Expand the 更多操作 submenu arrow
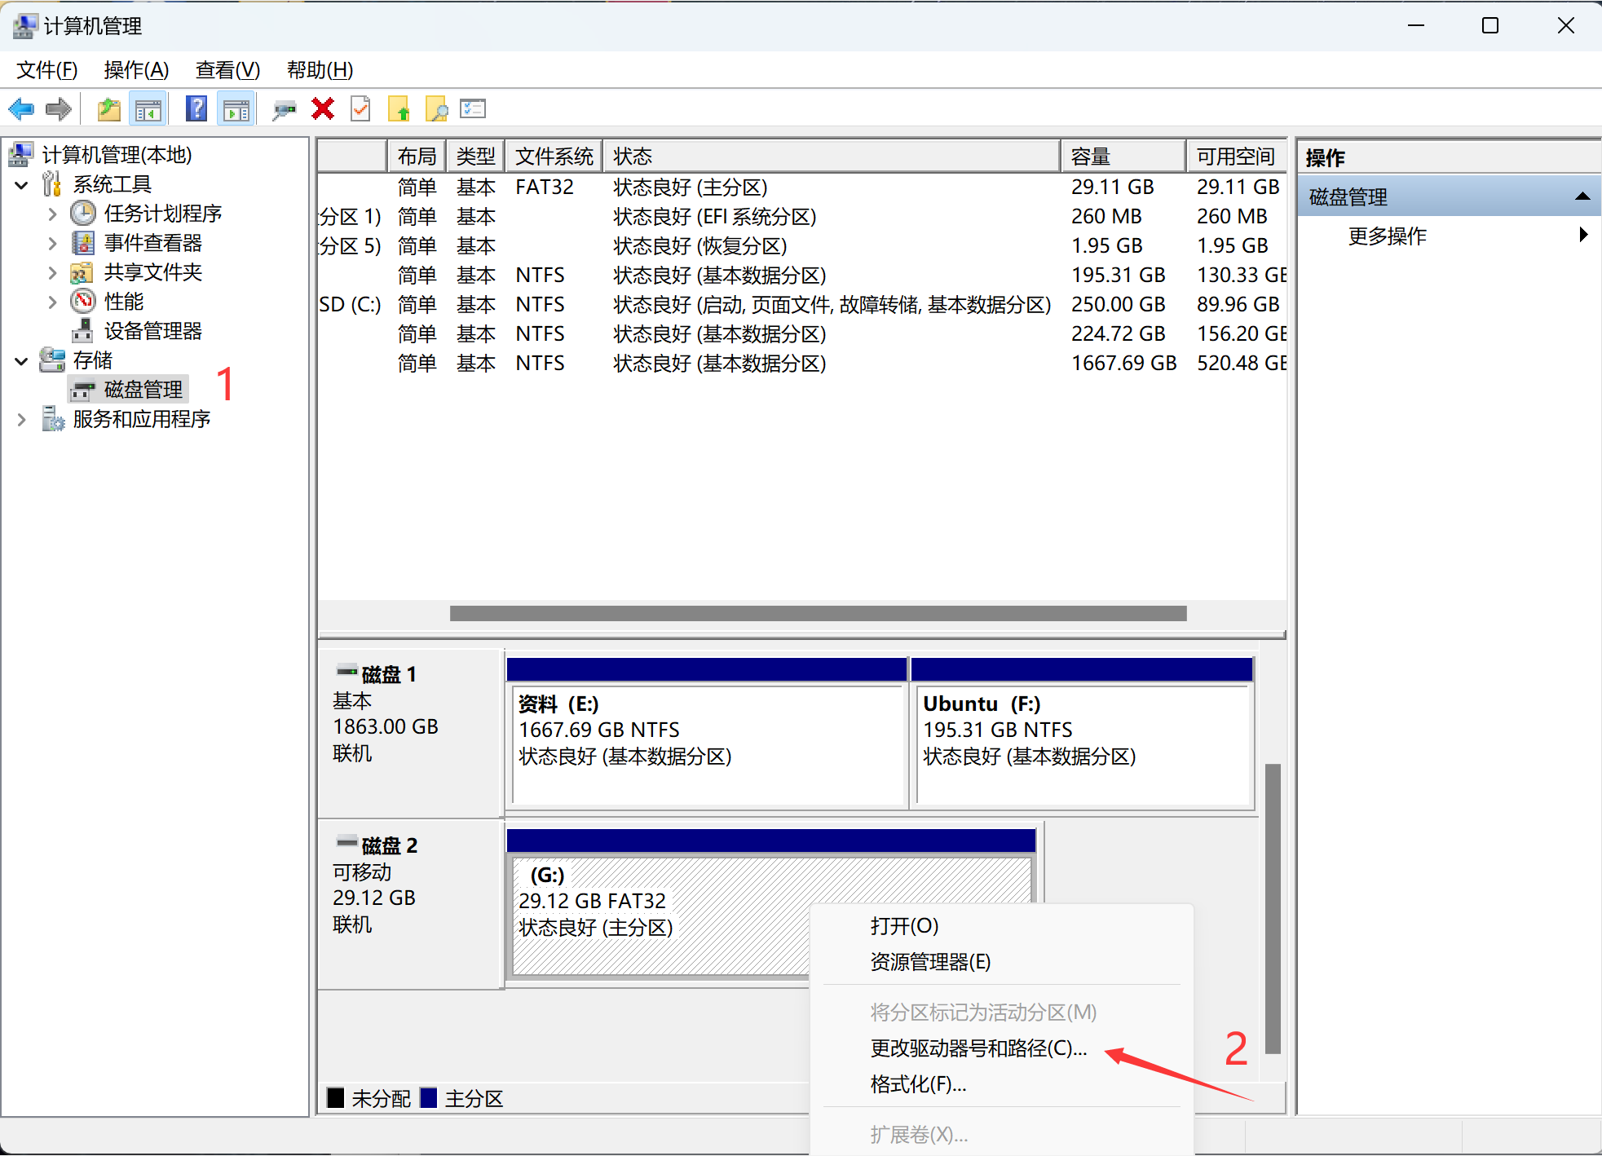Screen dimensions: 1602x1156 pyautogui.click(x=1583, y=235)
